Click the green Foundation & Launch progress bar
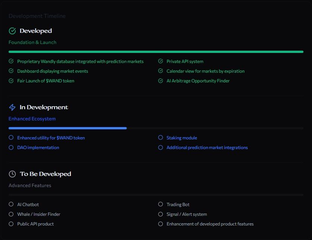 (x=156, y=52)
